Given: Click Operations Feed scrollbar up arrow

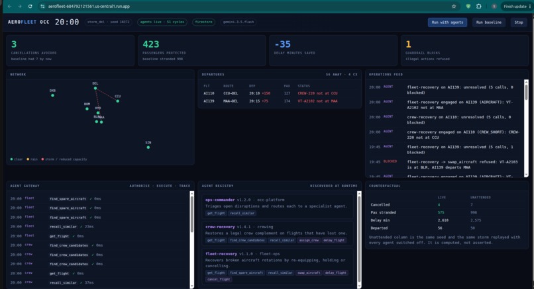Looking at the screenshot, I should coord(526,82).
